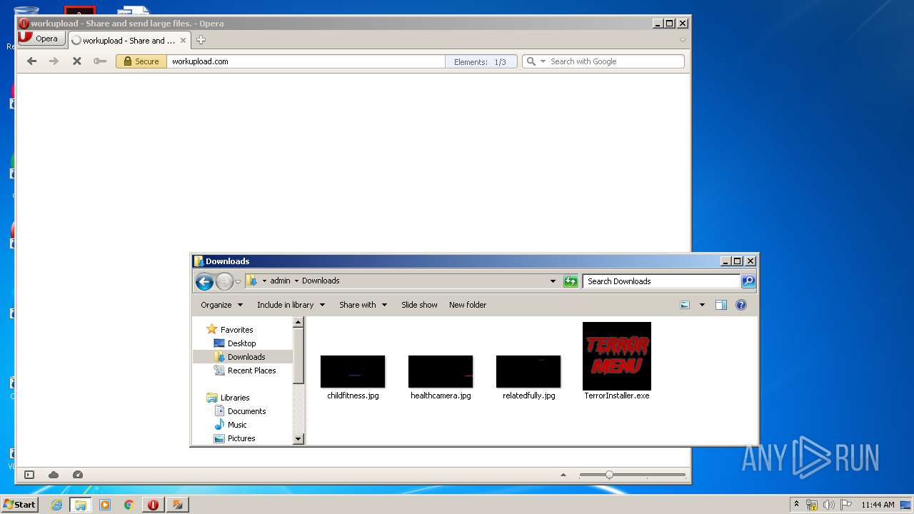This screenshot has height=514, width=914.
Task: Open Explorer help icon
Action: tap(741, 305)
